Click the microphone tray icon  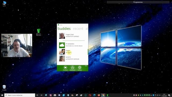point(134,95)
